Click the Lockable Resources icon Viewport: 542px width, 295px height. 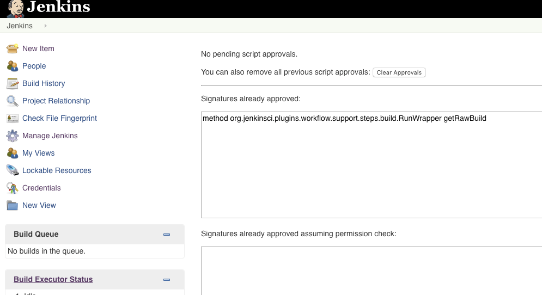tap(13, 170)
